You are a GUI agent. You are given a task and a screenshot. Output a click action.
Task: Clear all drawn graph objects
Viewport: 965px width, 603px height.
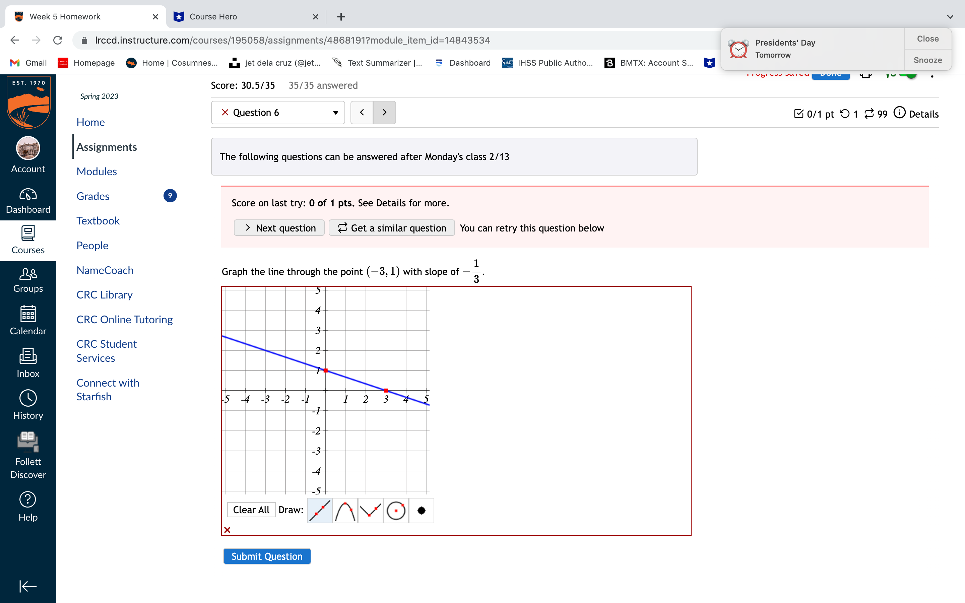tap(251, 510)
